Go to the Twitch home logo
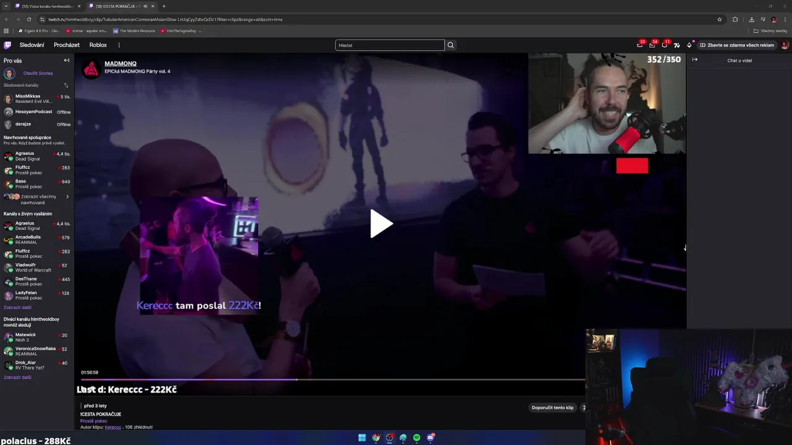Viewport: 792px width, 445px height. [7, 45]
